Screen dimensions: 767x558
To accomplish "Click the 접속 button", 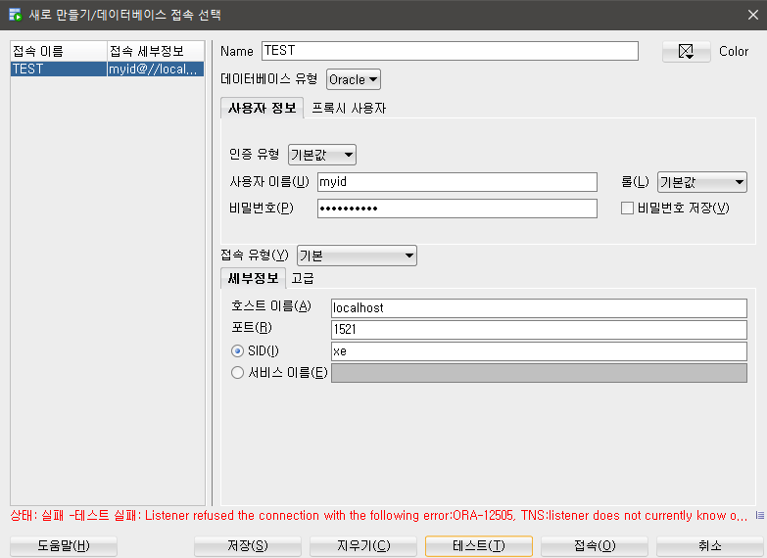I will coord(595,546).
